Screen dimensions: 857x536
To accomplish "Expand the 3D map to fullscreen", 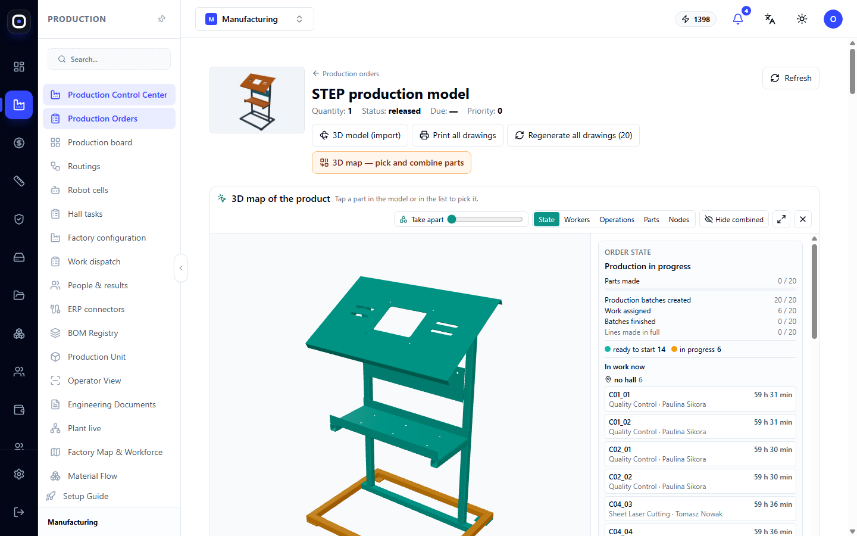I will point(781,219).
